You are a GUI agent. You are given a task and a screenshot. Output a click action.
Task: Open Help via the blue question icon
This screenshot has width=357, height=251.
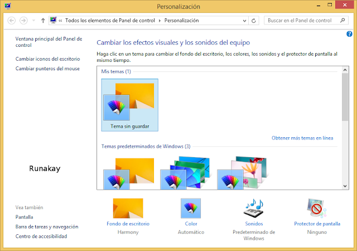click(x=349, y=34)
